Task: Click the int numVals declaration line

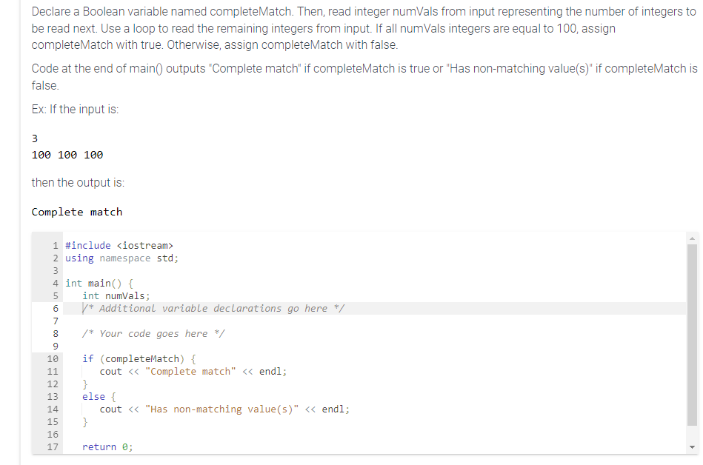Action: tap(111, 295)
